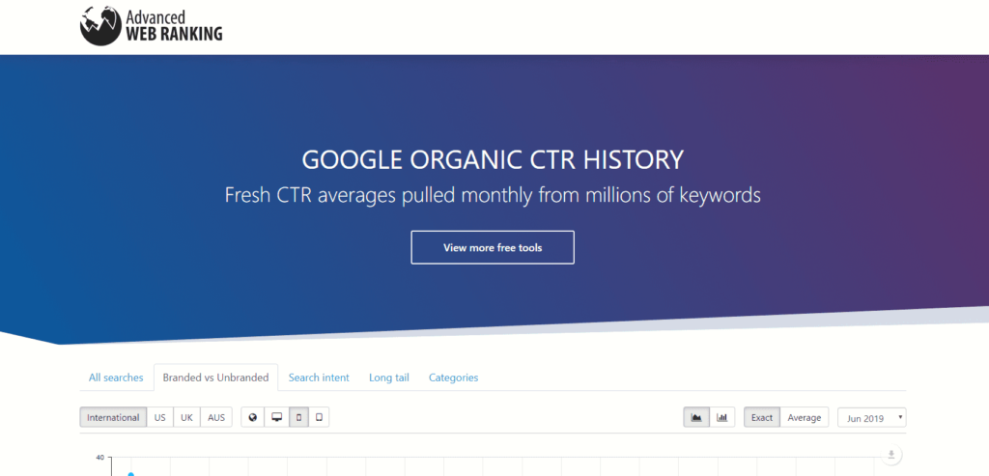Select the mobile phone device icon
The image size is (989, 476).
(299, 417)
